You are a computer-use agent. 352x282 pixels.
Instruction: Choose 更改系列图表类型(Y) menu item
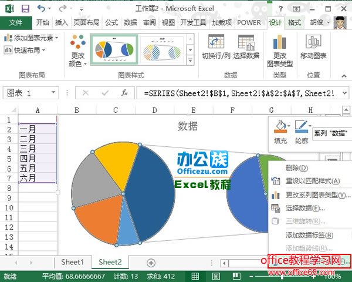[x=310, y=195]
